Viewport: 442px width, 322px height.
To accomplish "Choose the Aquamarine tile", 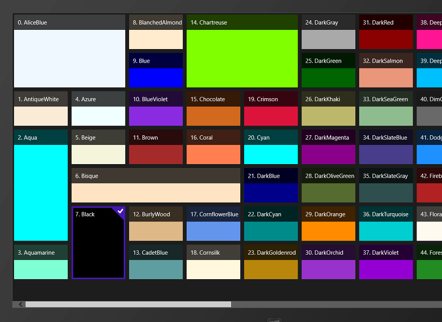I will tap(41, 262).
